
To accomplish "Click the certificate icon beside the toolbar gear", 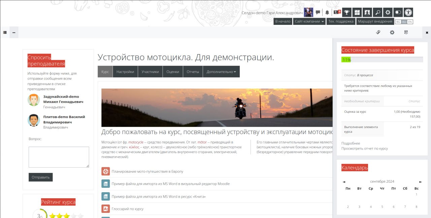I will [x=406, y=32].
